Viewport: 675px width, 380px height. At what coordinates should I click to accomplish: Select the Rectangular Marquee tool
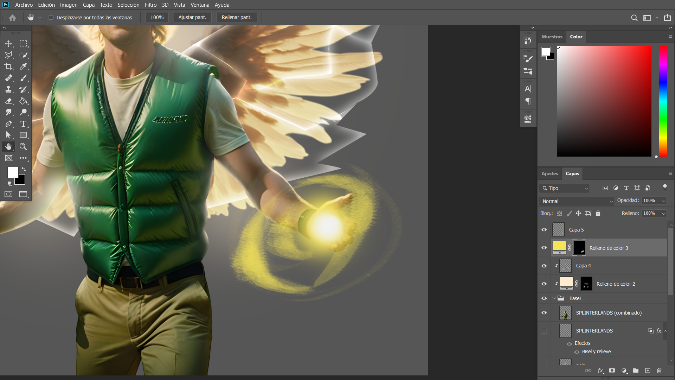[23, 44]
